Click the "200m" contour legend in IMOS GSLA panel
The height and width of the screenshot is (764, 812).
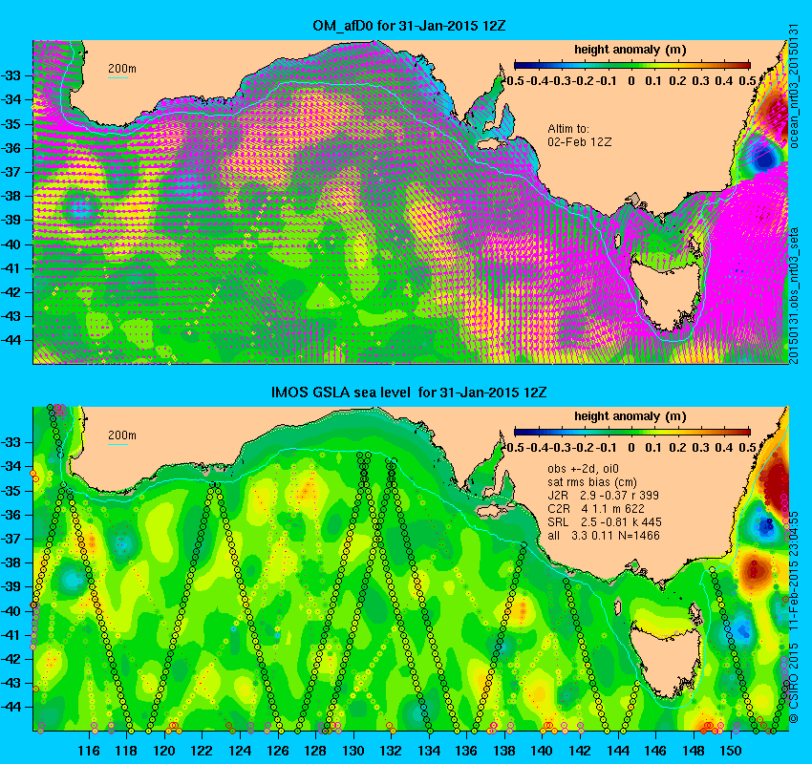[x=121, y=435]
